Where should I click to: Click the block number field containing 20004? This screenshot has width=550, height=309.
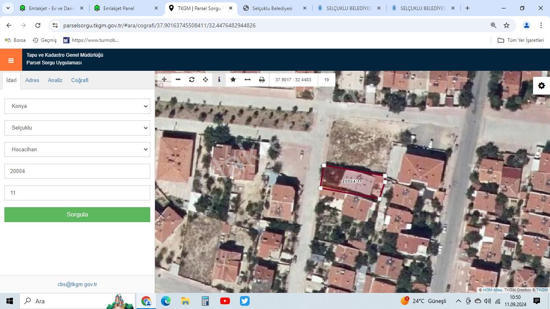coord(77,171)
